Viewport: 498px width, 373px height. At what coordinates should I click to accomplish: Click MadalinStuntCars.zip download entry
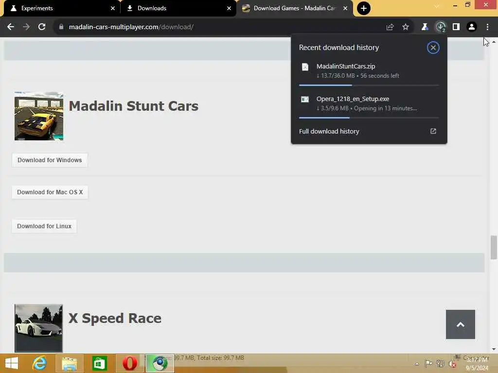[369, 71]
